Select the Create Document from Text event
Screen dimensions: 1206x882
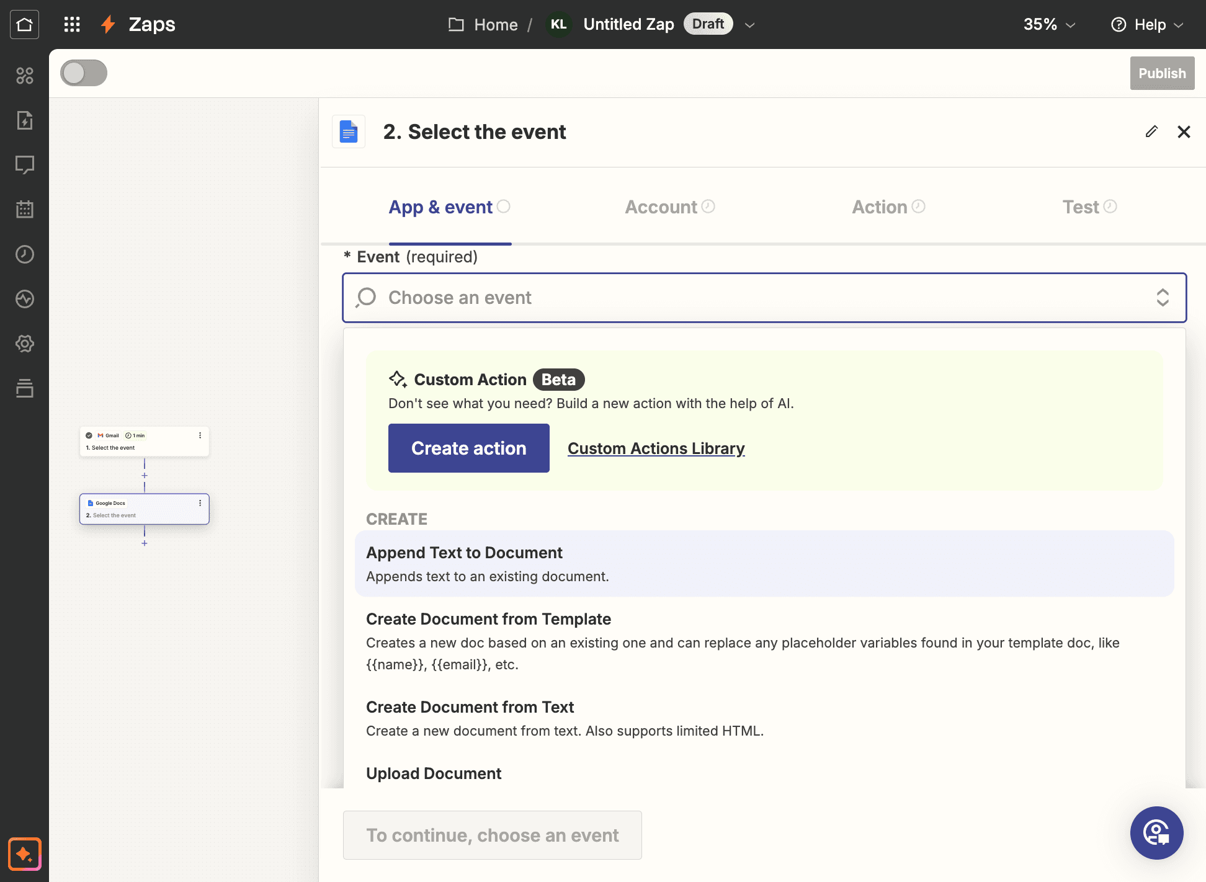pos(764,718)
